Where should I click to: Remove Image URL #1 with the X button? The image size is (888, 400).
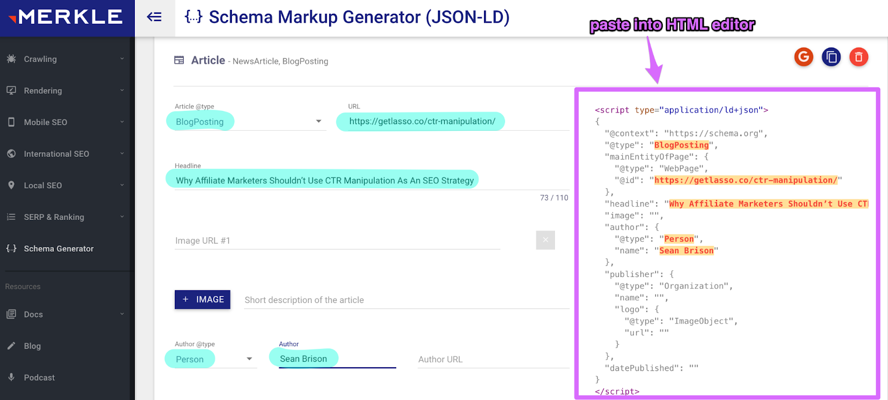coord(546,240)
